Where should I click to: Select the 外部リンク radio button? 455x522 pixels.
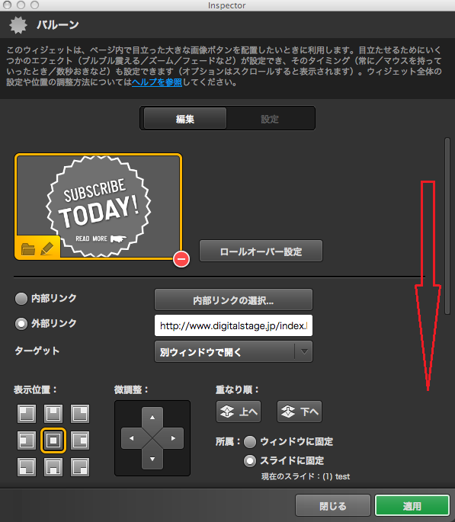[x=21, y=324]
